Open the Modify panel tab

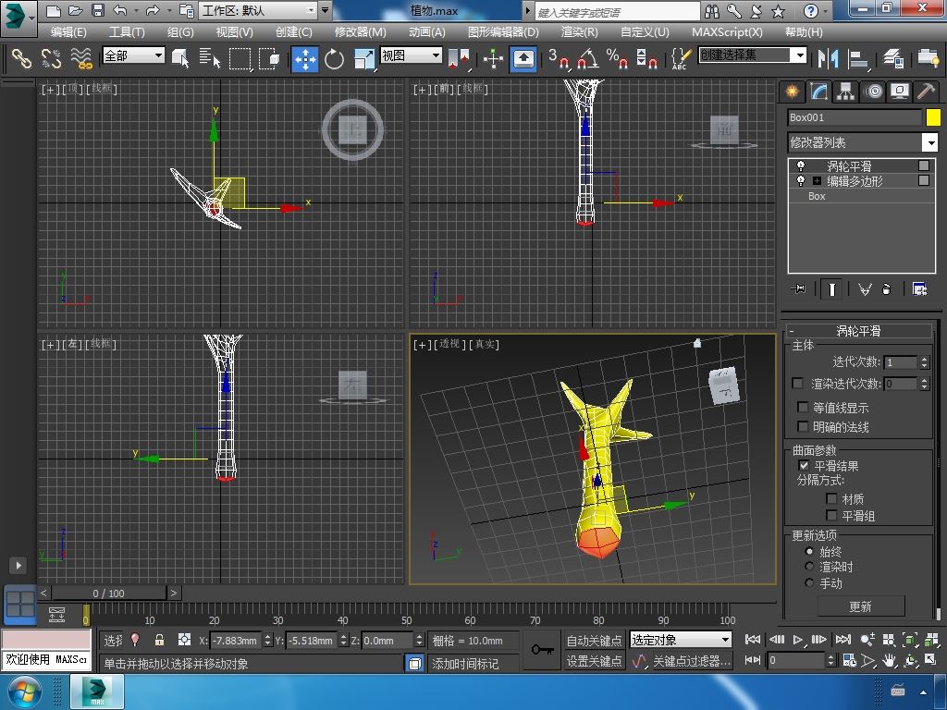pos(818,92)
